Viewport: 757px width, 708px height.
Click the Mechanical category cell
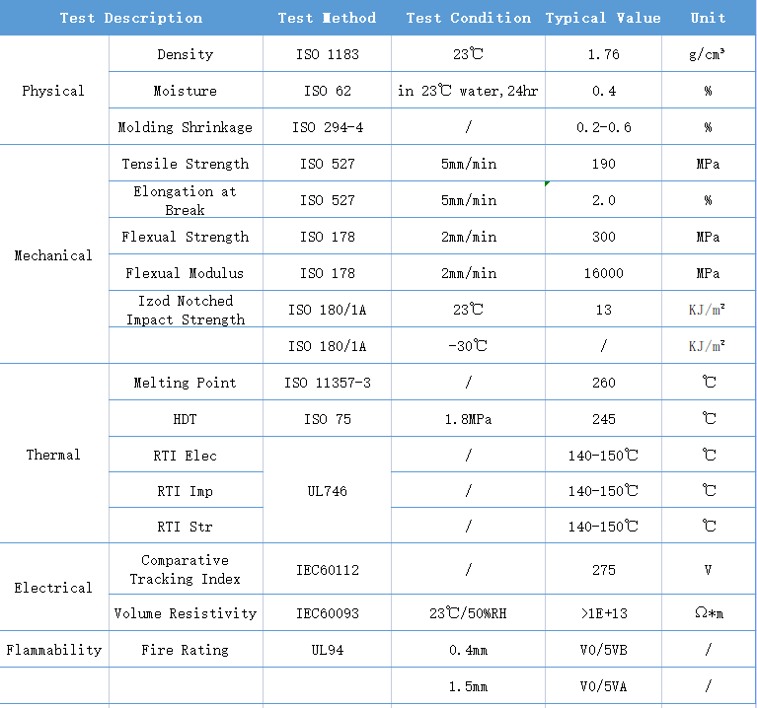tap(54, 254)
